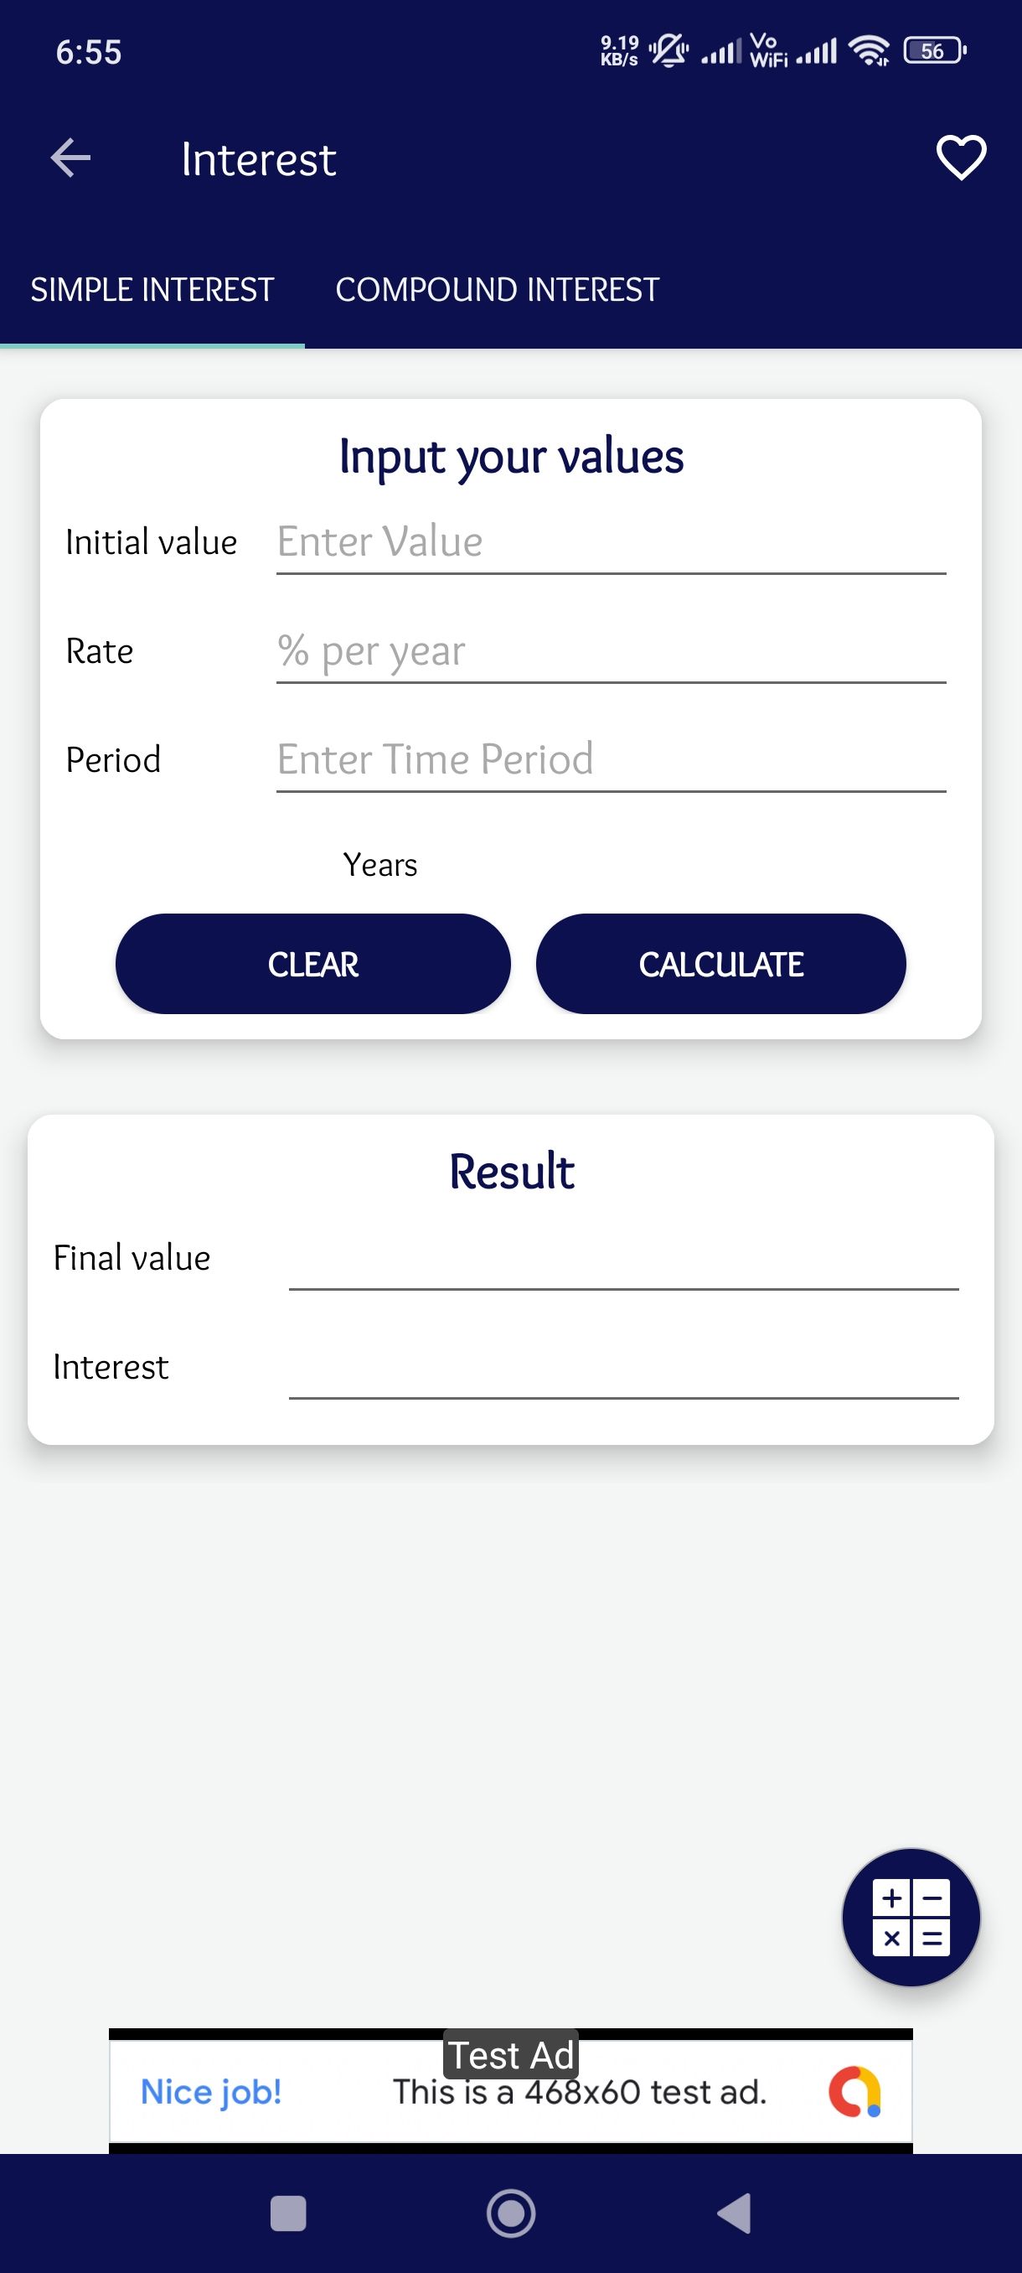Tap the Wi-Fi icon in the status bar

869,51
